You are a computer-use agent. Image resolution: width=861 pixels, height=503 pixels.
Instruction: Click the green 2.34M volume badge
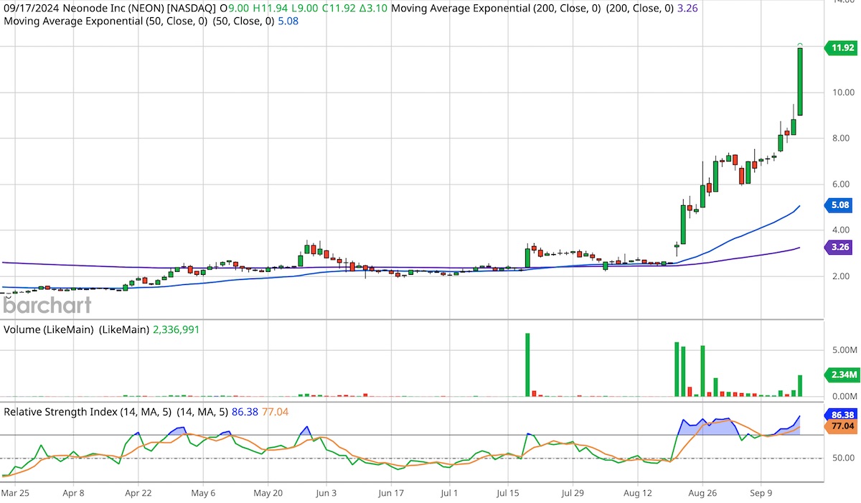[x=841, y=374]
